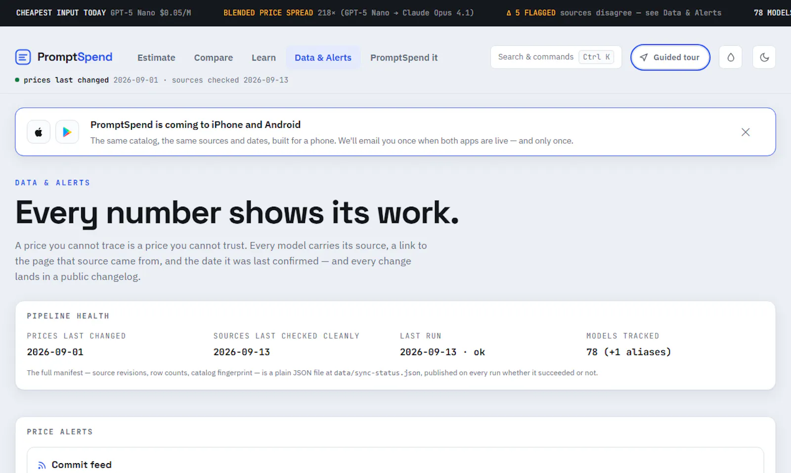
Task: Click 'prices last changed 2026-09-01' status text
Action: coord(91,80)
